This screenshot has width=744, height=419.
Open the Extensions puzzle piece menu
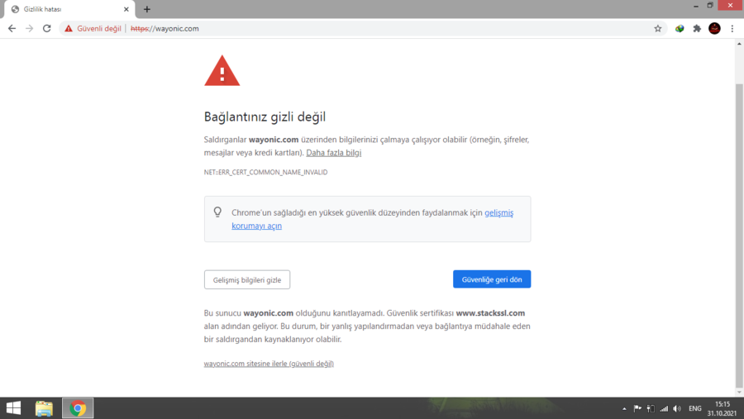pos(697,28)
